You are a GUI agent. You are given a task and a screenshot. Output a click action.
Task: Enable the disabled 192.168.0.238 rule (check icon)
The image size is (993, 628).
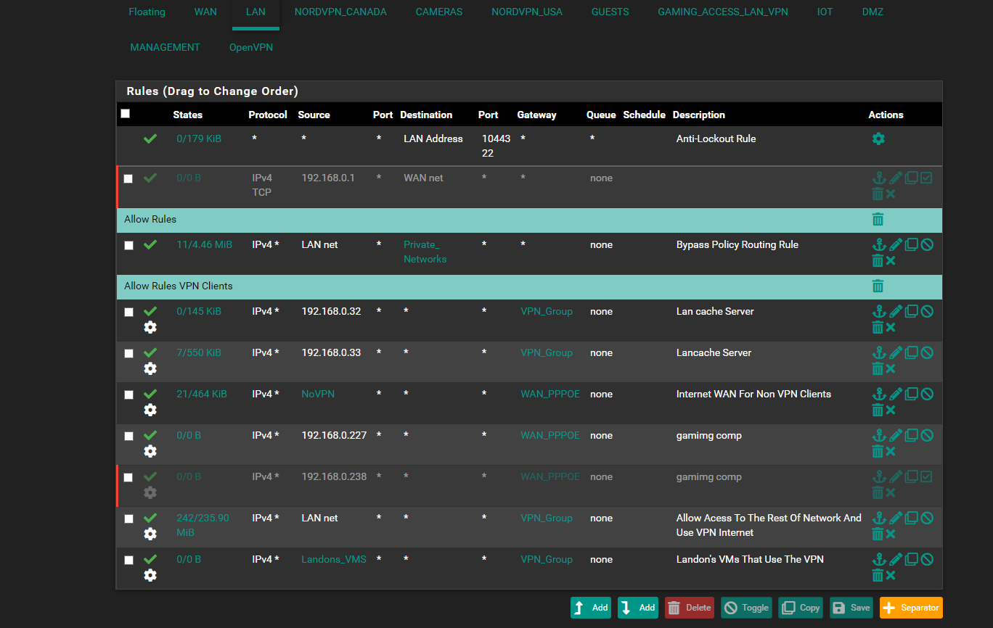(926, 476)
